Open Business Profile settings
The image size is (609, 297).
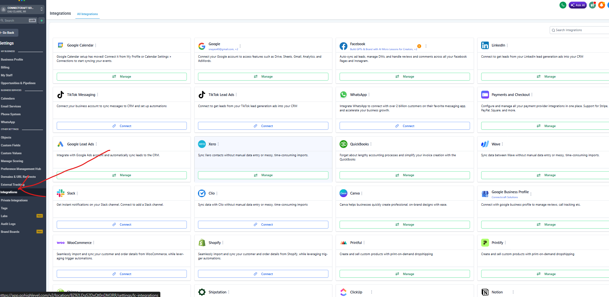point(12,60)
